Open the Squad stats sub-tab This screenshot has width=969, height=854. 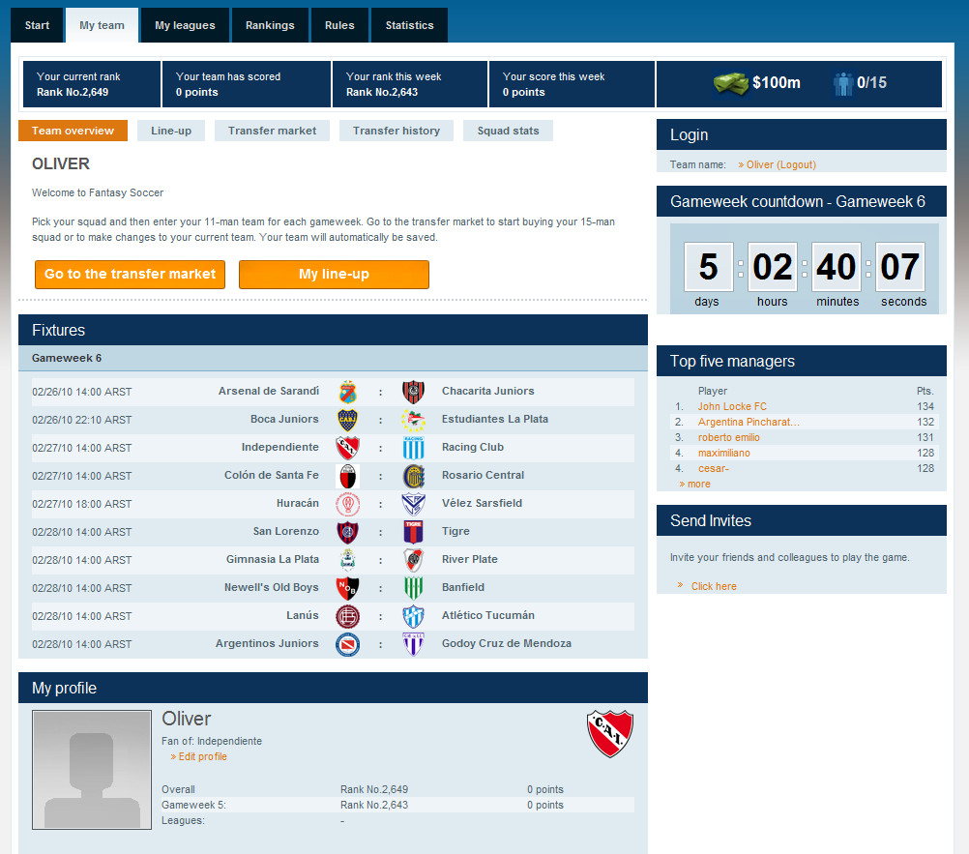[x=508, y=131]
